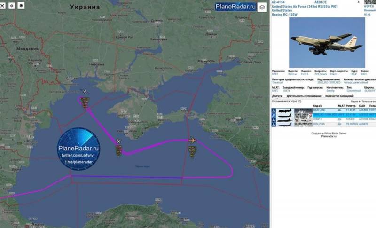Image resolution: width=376 pixels, height=228 pixels.
Task: Click the Boeing RC-135W model text
Action: tap(284, 15)
